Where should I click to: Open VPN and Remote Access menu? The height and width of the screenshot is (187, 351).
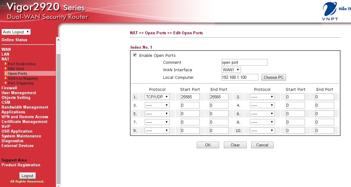point(25,117)
